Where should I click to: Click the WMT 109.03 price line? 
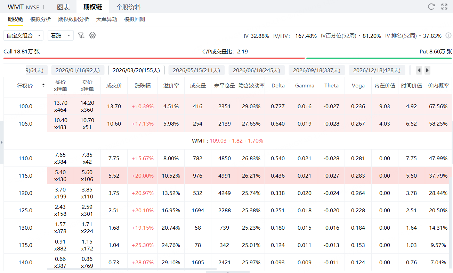227,141
